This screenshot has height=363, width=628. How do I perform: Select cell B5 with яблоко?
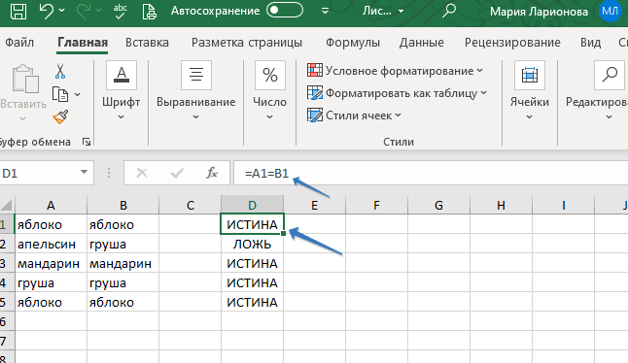tap(122, 302)
